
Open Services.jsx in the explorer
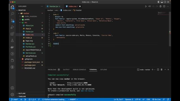tap(31, 53)
